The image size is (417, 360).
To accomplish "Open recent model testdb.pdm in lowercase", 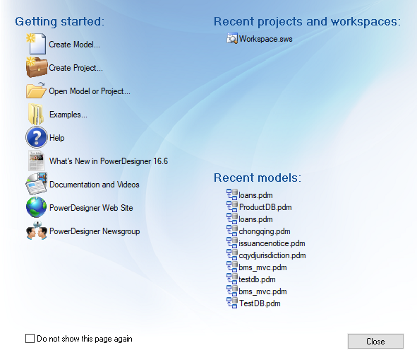I will pyautogui.click(x=257, y=279).
